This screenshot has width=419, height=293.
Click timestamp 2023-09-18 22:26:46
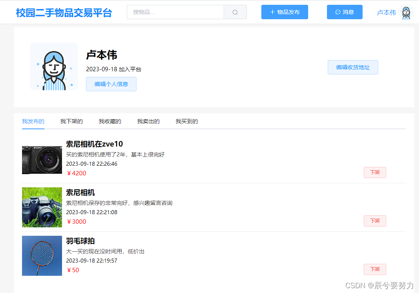click(x=92, y=164)
